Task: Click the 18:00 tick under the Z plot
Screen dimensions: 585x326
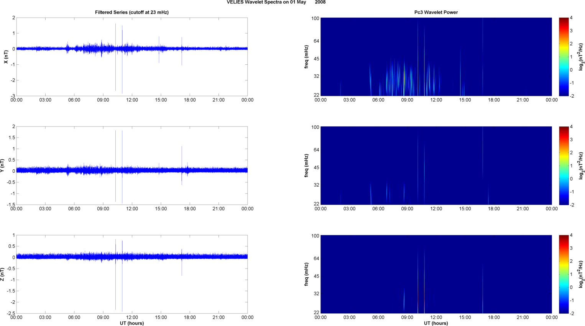Action: (x=190, y=317)
